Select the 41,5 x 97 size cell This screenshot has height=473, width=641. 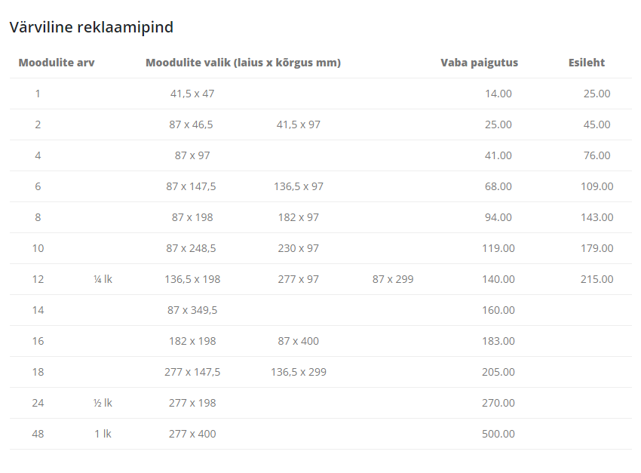click(299, 124)
